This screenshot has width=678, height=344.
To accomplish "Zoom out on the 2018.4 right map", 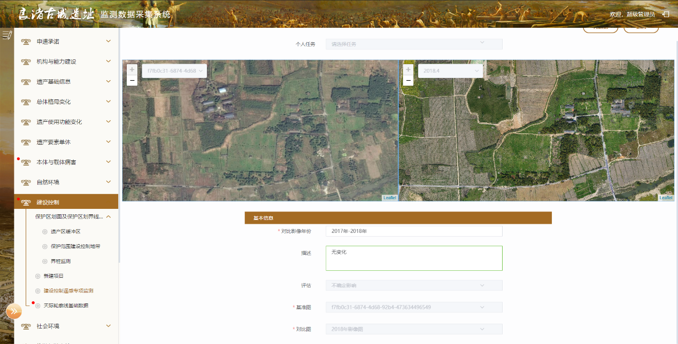I will click(x=409, y=81).
